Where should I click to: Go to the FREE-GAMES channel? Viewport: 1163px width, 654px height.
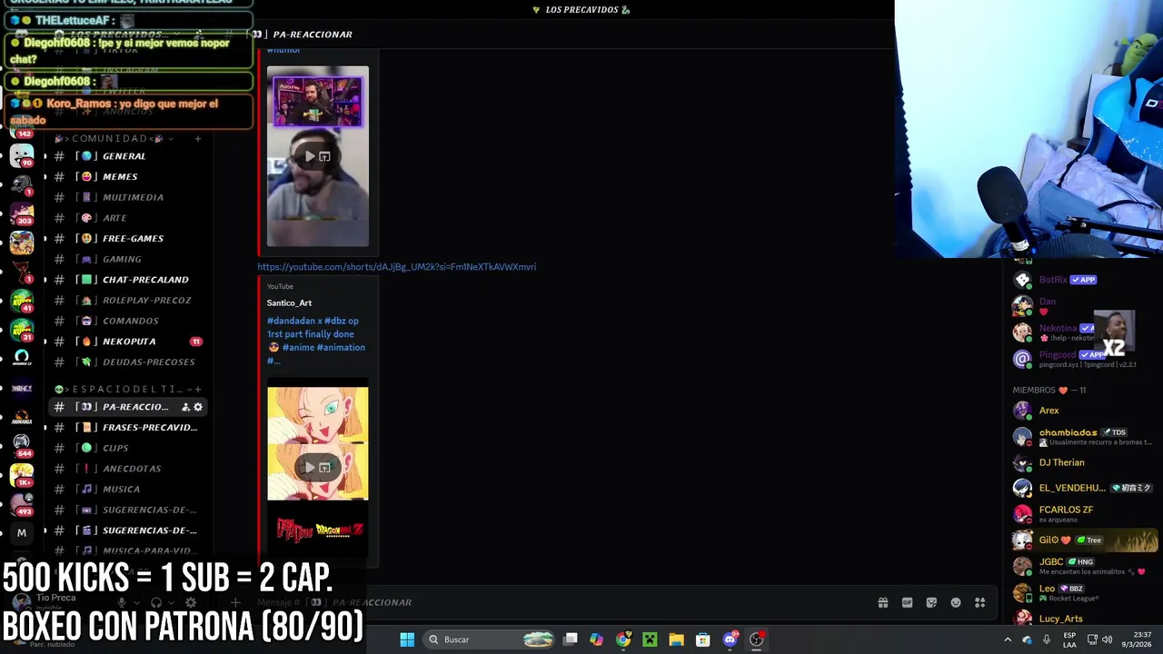click(x=127, y=238)
